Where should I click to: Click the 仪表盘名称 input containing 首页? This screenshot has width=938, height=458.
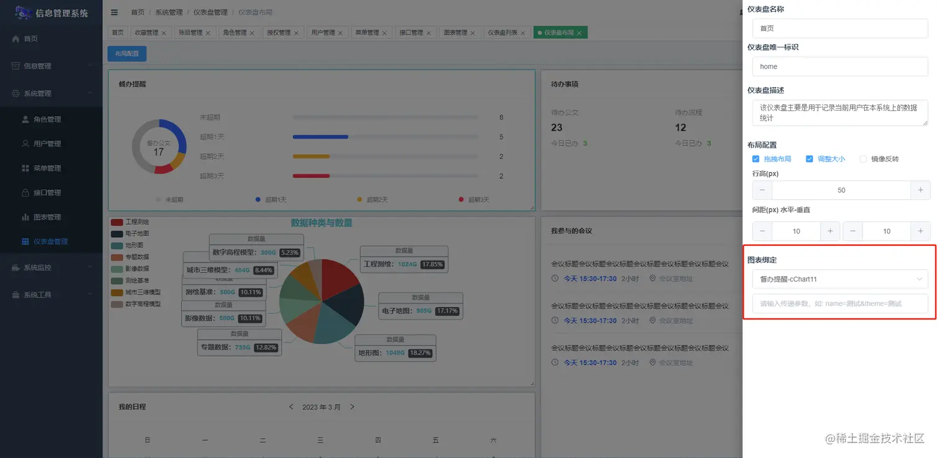click(840, 29)
